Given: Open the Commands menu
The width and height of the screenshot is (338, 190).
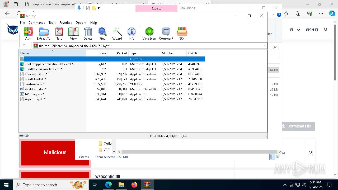Looking at the screenshot, I should (37, 23).
